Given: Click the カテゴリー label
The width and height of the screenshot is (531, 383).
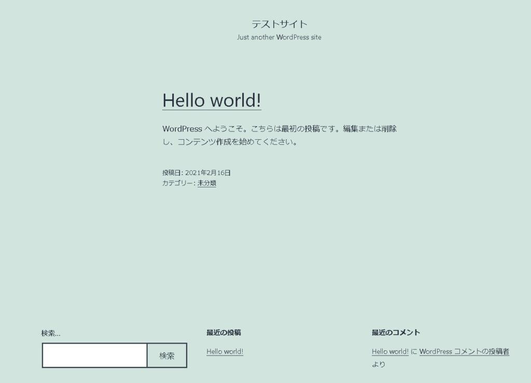Looking at the screenshot, I should pyautogui.click(x=178, y=183).
